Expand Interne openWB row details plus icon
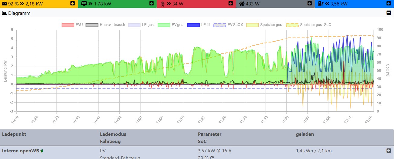The height and width of the screenshot is (159, 397). click(x=389, y=151)
